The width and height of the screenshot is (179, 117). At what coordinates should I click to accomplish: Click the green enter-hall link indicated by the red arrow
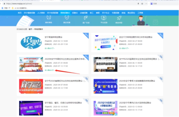[50, 70]
